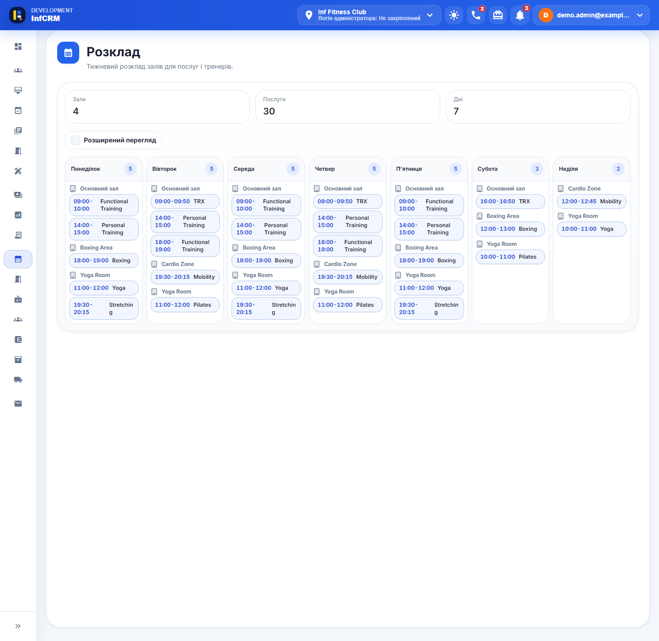This screenshot has width=659, height=641.
Task: Click Yoga Room label under Понеділок
Action: tap(95, 275)
